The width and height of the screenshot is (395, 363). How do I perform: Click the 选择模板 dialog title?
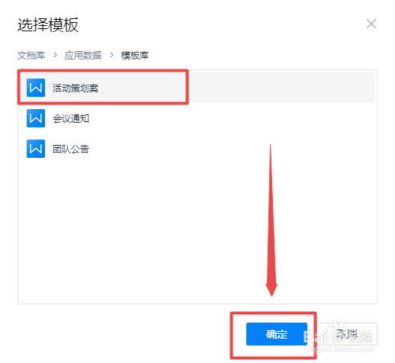pyautogui.click(x=48, y=25)
